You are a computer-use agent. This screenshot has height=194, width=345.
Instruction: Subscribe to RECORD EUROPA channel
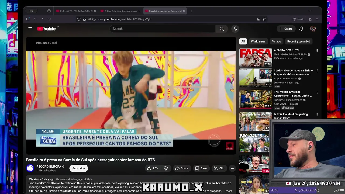78,168
